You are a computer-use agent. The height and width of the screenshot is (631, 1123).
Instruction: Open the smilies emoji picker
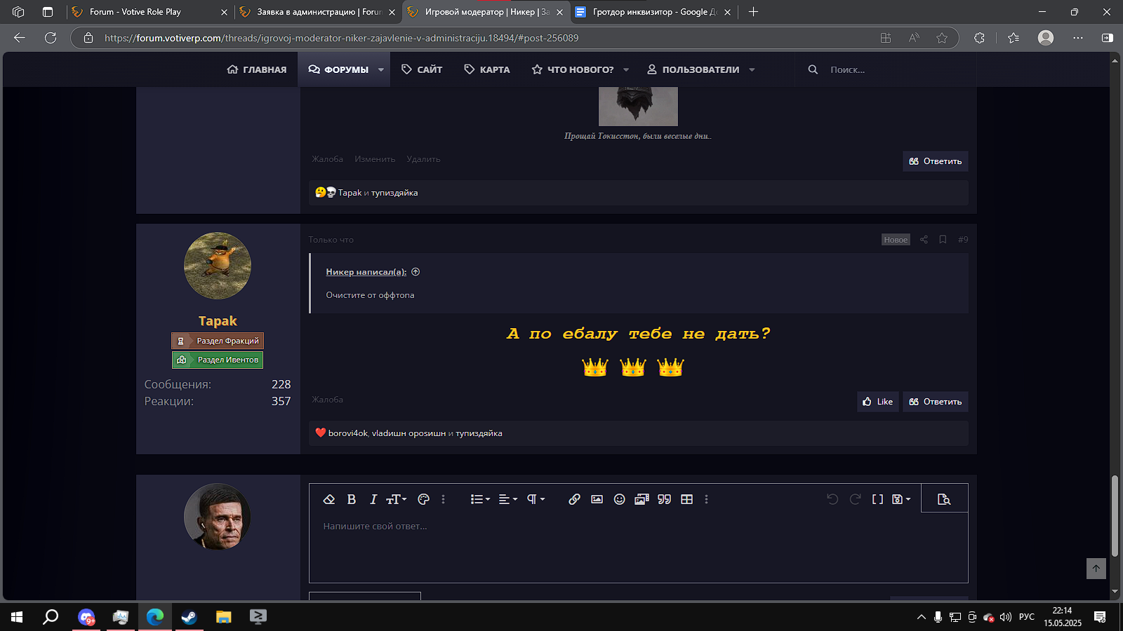[x=619, y=499]
